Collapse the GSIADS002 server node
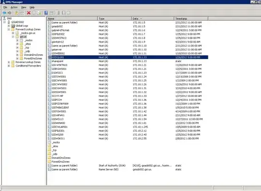The image size is (261, 191). (4, 22)
